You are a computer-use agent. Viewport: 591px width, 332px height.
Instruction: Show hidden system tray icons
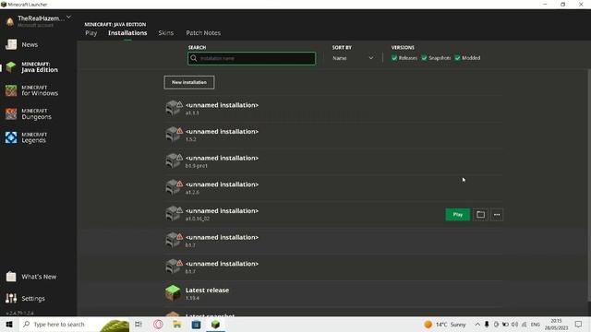[x=477, y=324]
